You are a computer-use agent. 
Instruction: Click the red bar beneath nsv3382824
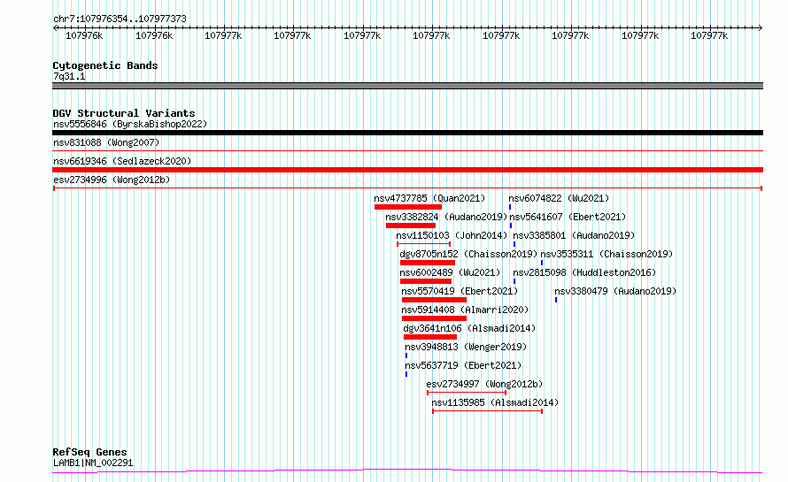pyautogui.click(x=411, y=226)
